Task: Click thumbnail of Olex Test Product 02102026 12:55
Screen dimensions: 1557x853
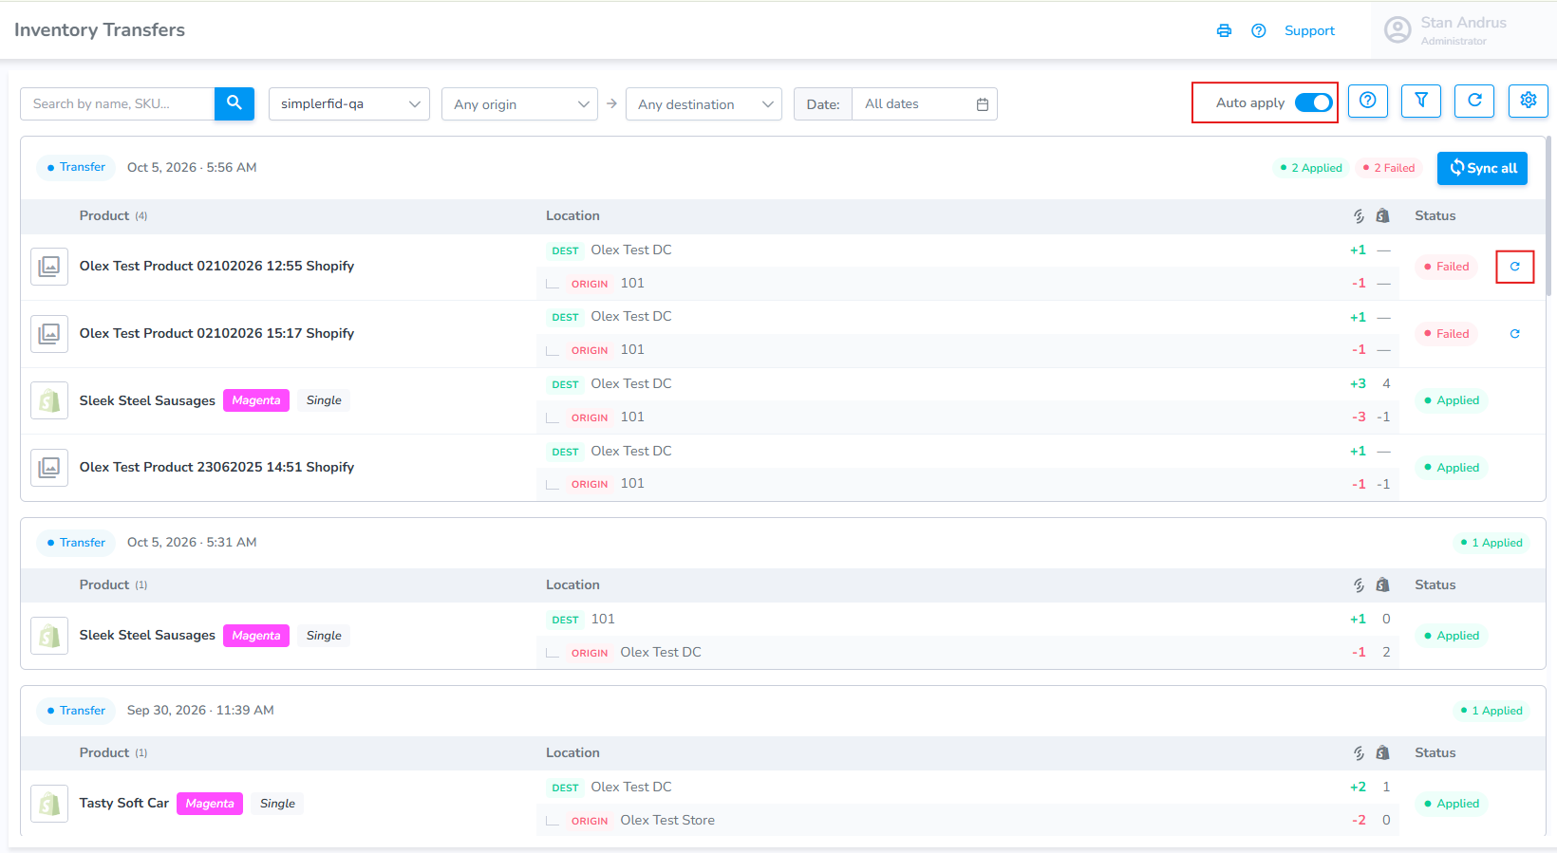Action: pos(49,267)
